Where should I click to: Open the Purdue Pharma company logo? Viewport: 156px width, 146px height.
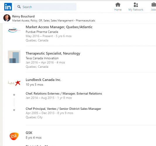point(14,30)
